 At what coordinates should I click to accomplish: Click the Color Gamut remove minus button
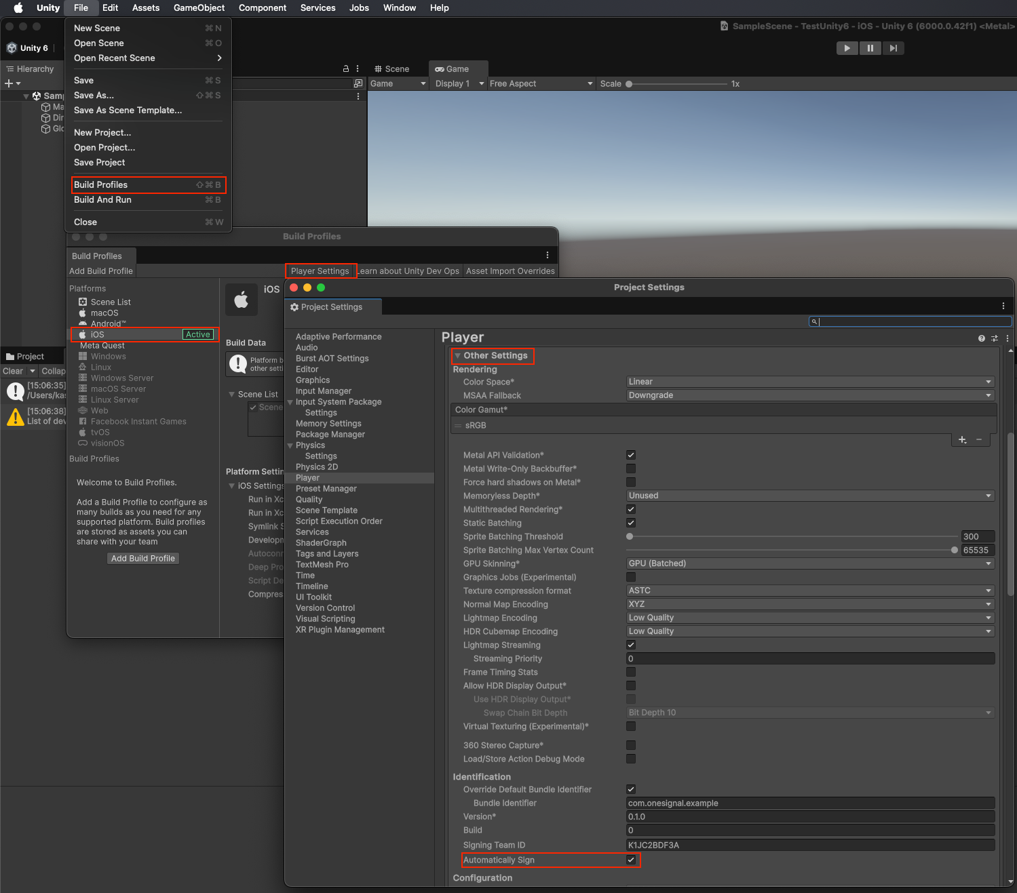coord(979,440)
